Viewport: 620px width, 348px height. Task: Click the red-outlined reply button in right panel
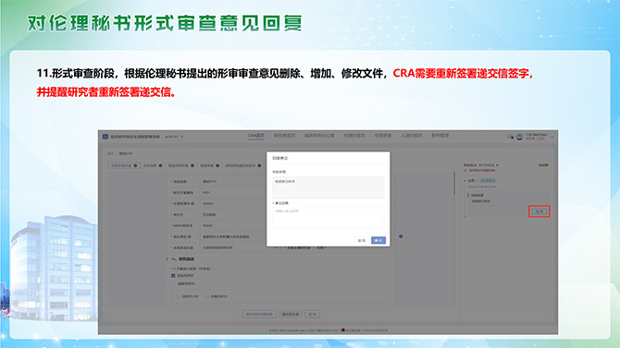point(539,211)
